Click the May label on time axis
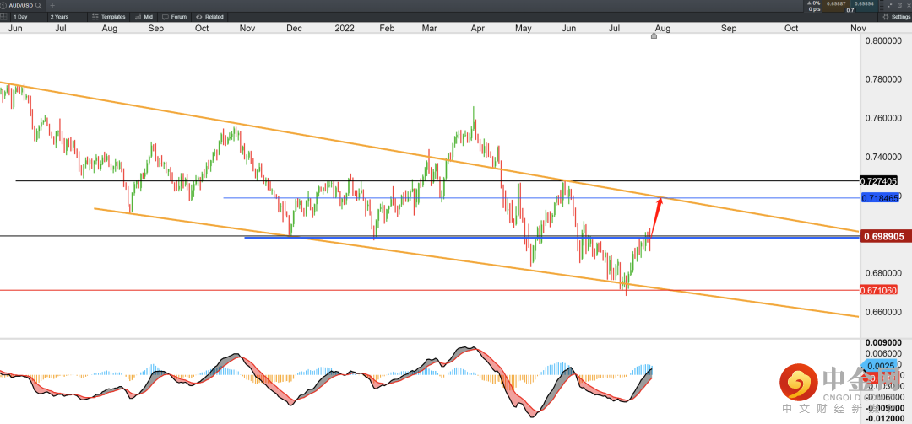912x424 pixels. pos(524,28)
